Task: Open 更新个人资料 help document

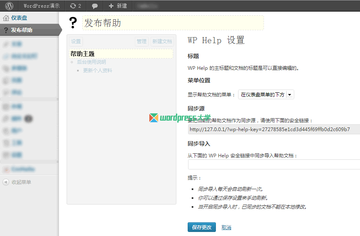Action: tap(98, 71)
